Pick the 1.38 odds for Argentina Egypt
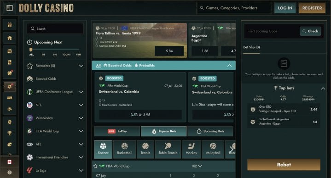 (205, 51)
